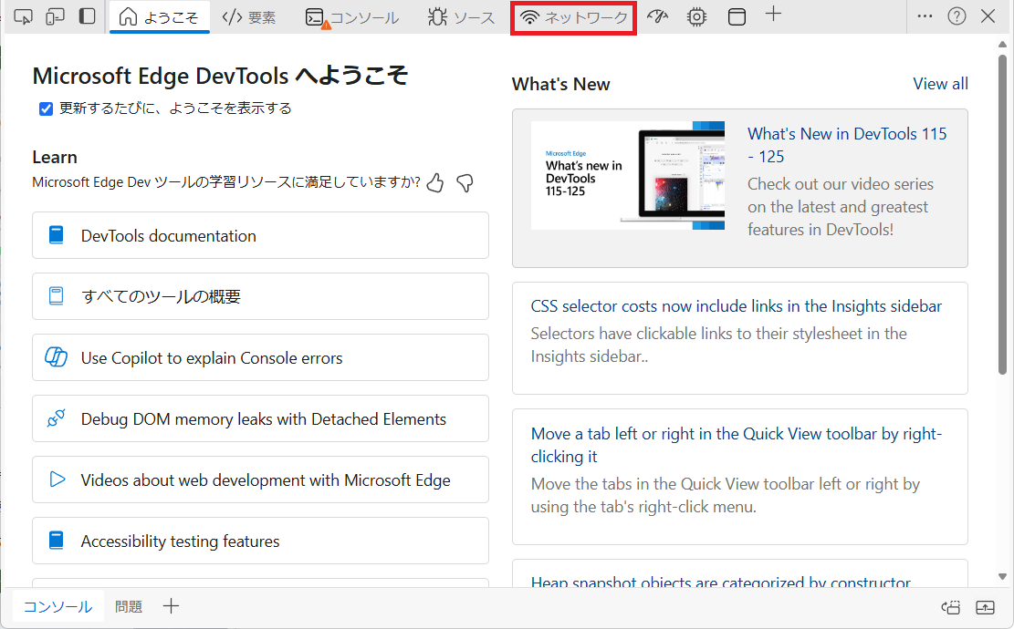Open the customize and control ellipsis menu

click(925, 16)
